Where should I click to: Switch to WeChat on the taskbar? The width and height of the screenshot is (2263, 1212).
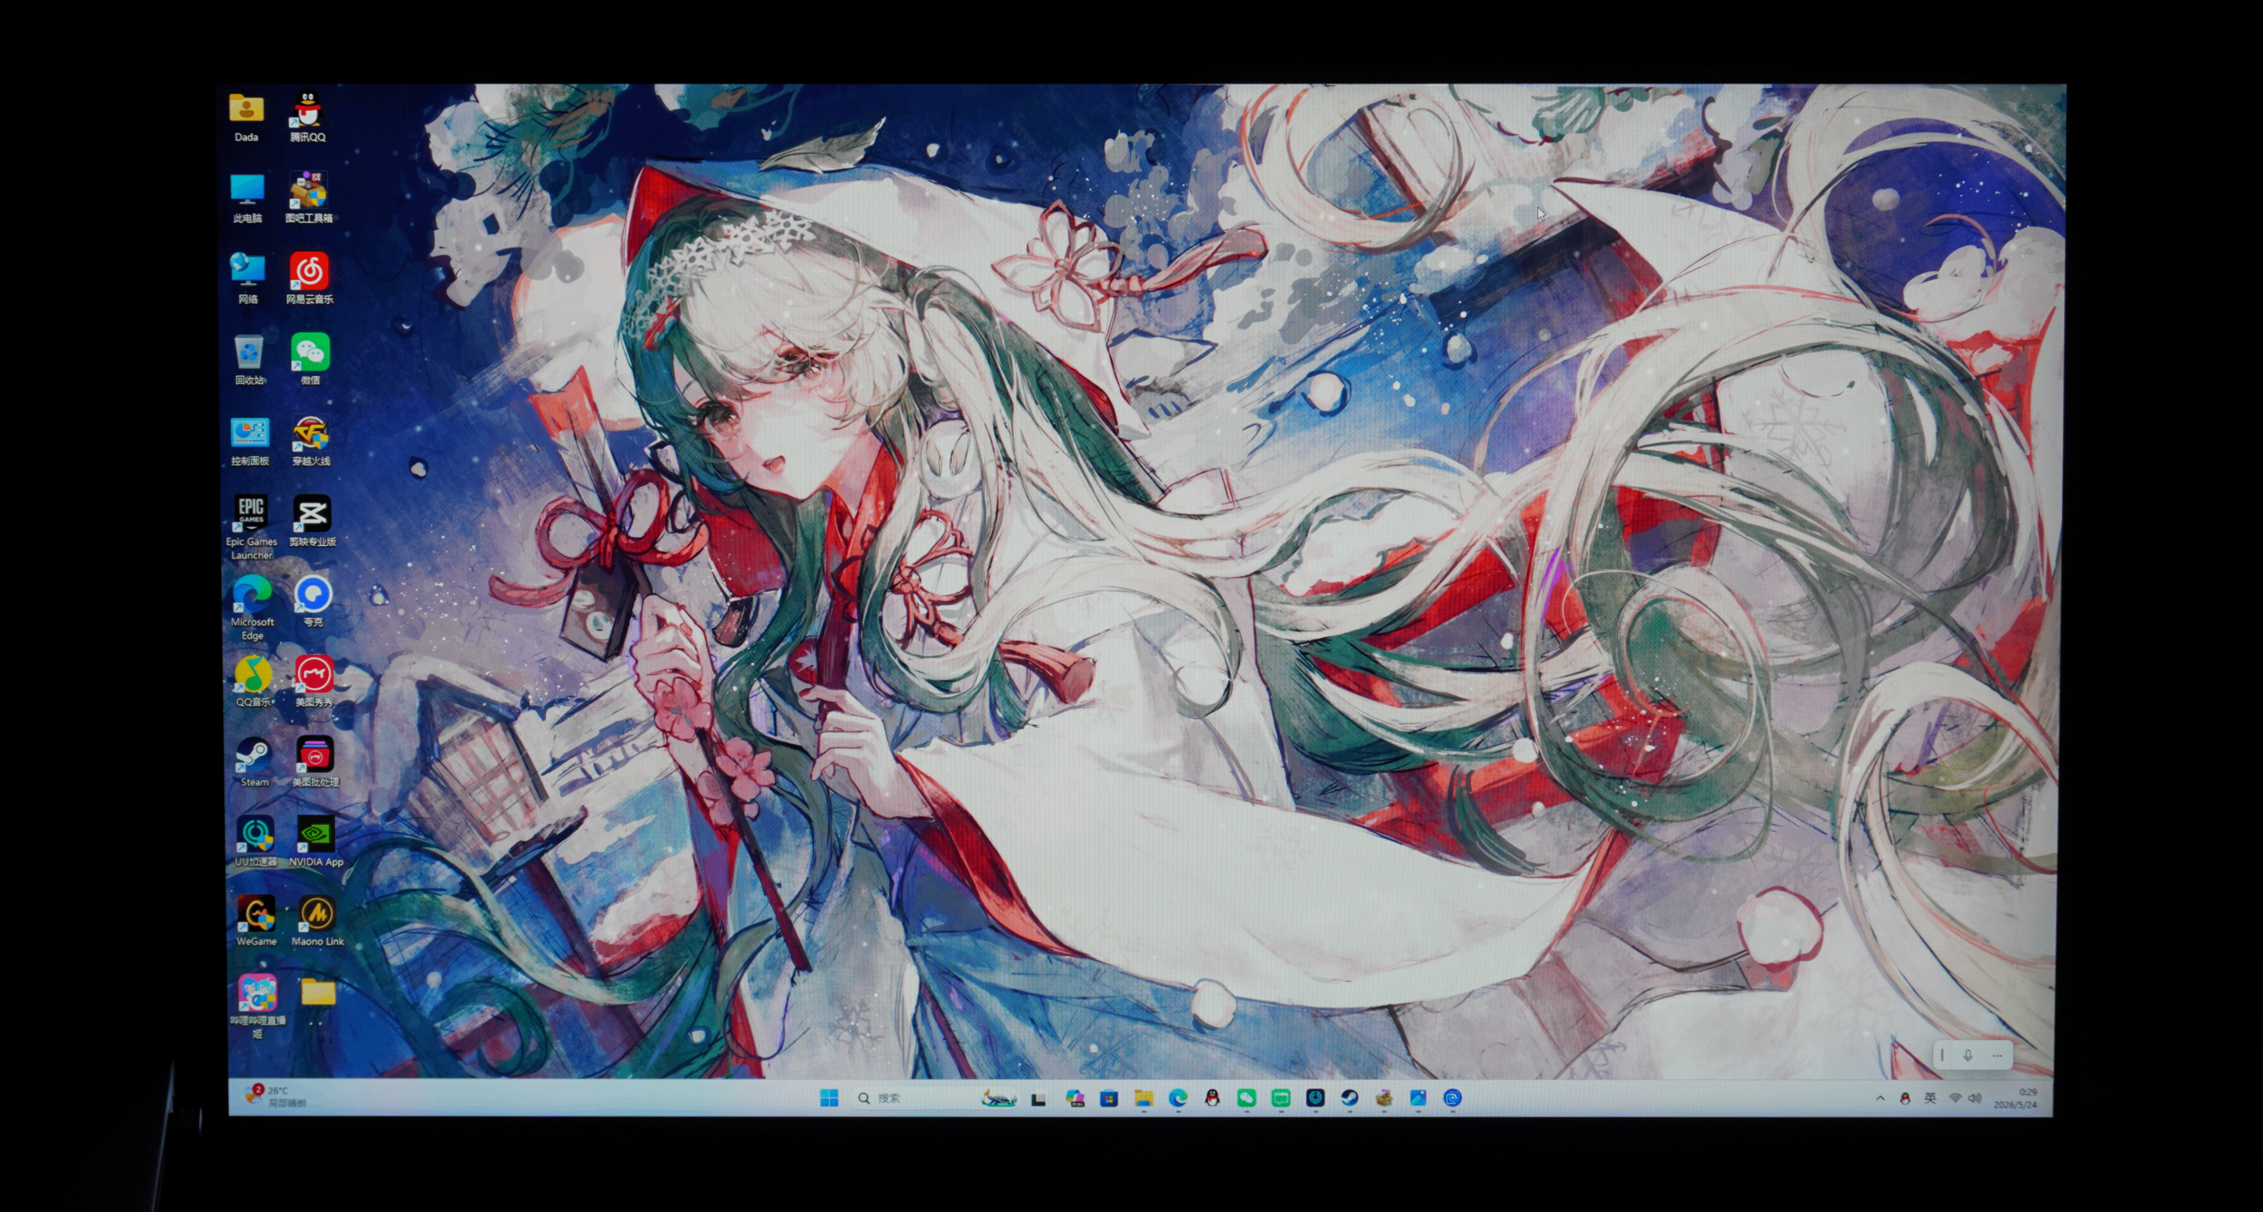[1247, 1099]
